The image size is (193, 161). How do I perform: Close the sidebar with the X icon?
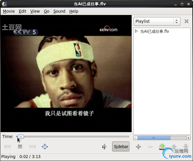[187, 21]
